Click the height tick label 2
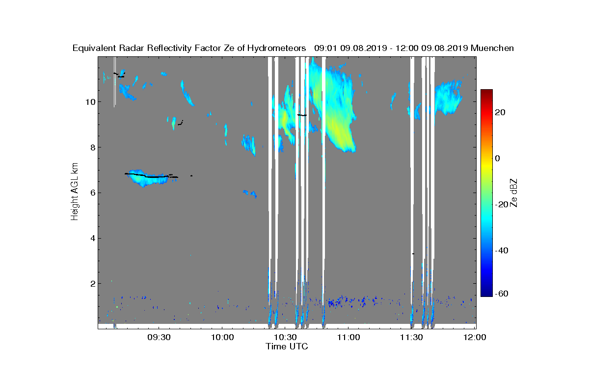This screenshot has width=589, height=392. 93,284
